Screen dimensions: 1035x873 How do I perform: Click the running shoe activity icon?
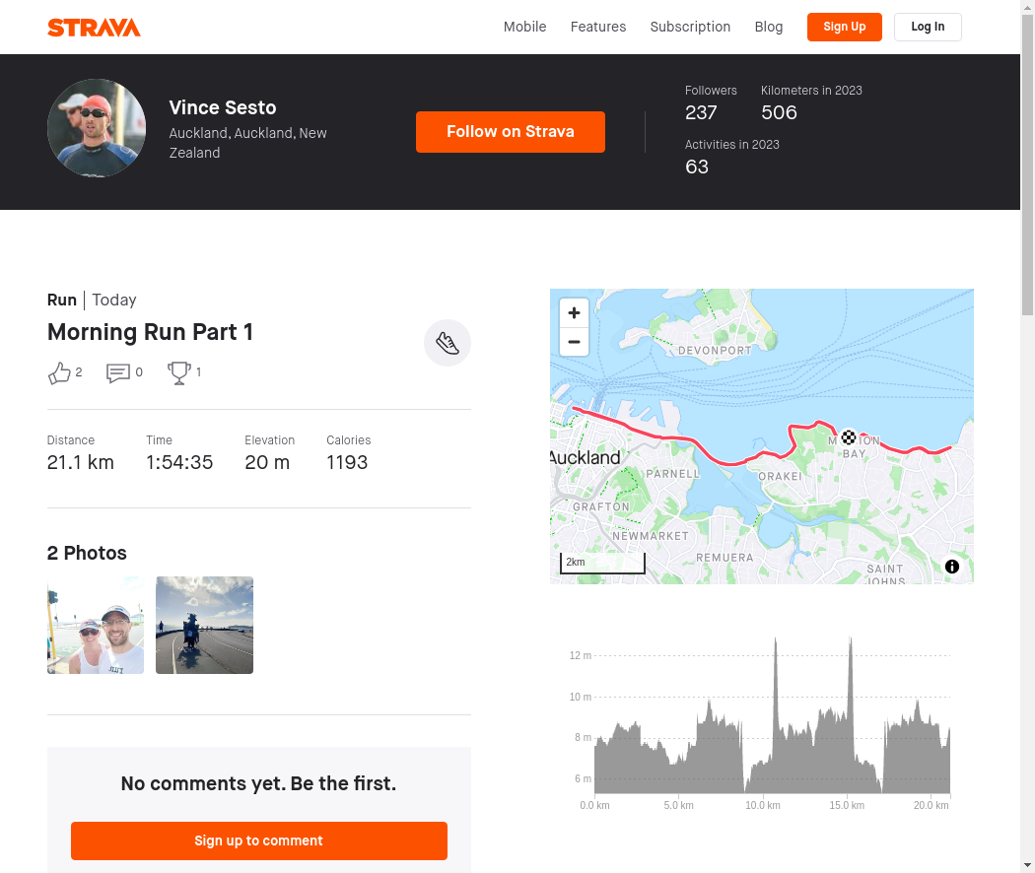point(448,343)
